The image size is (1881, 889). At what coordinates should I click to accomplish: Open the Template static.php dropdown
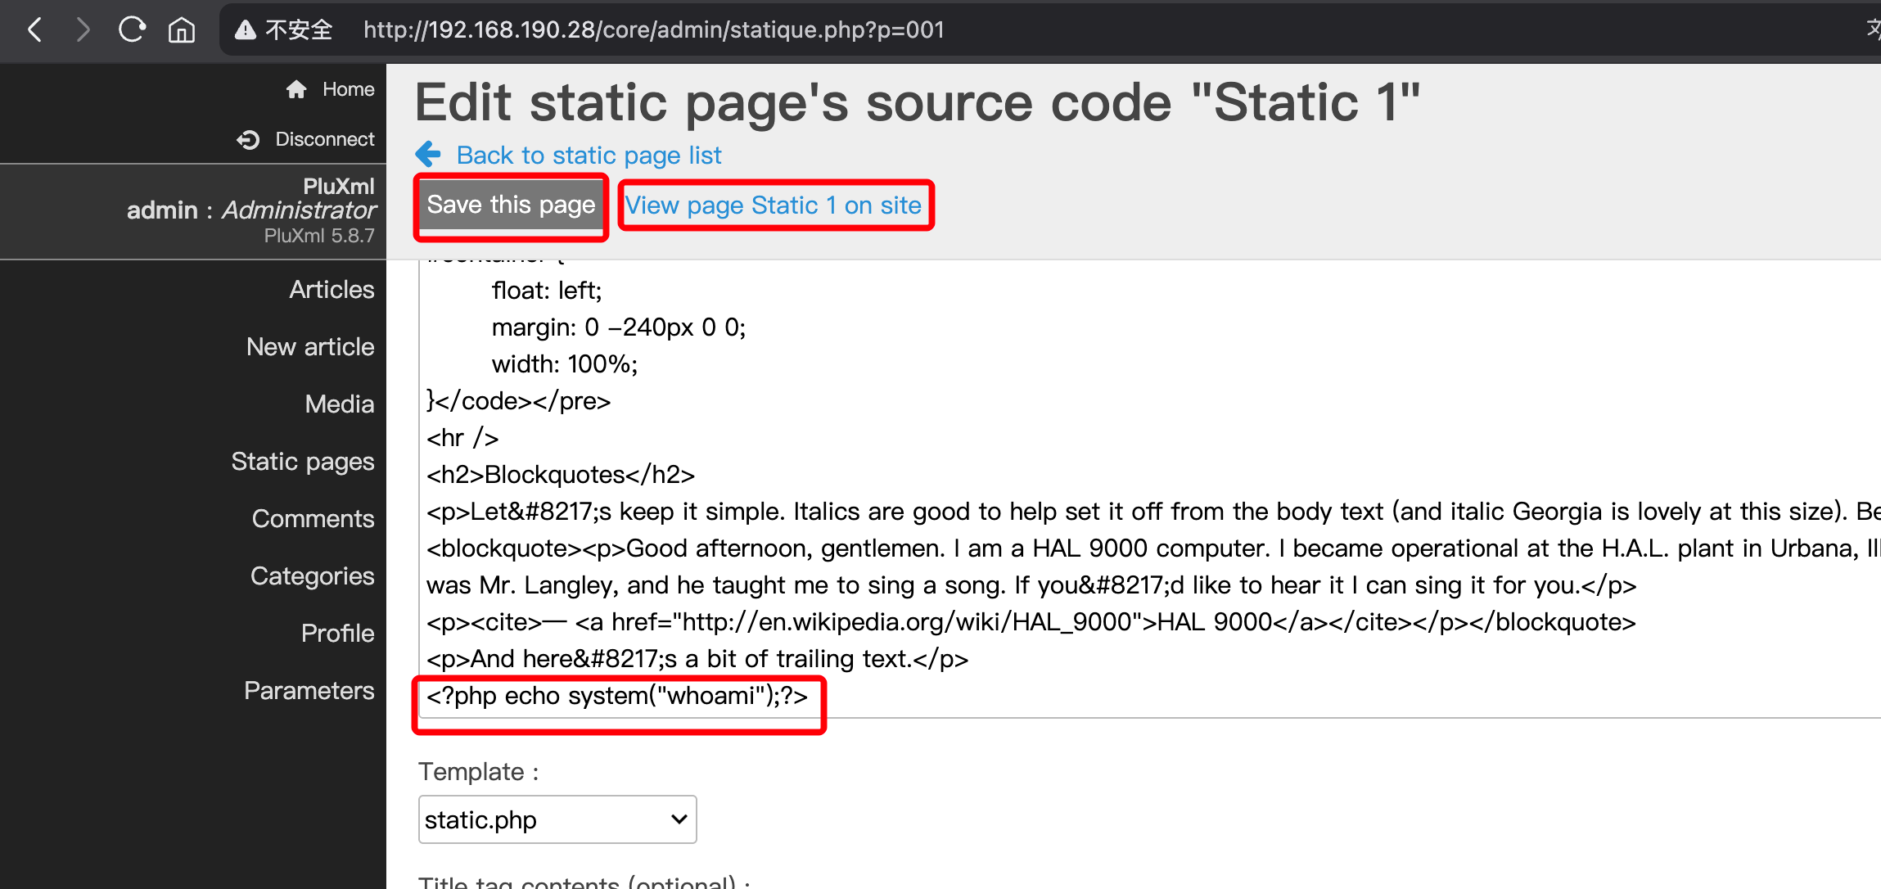coord(557,819)
